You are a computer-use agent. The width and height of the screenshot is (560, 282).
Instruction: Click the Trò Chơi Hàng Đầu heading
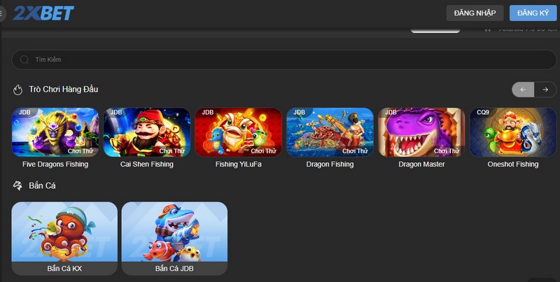tap(64, 90)
